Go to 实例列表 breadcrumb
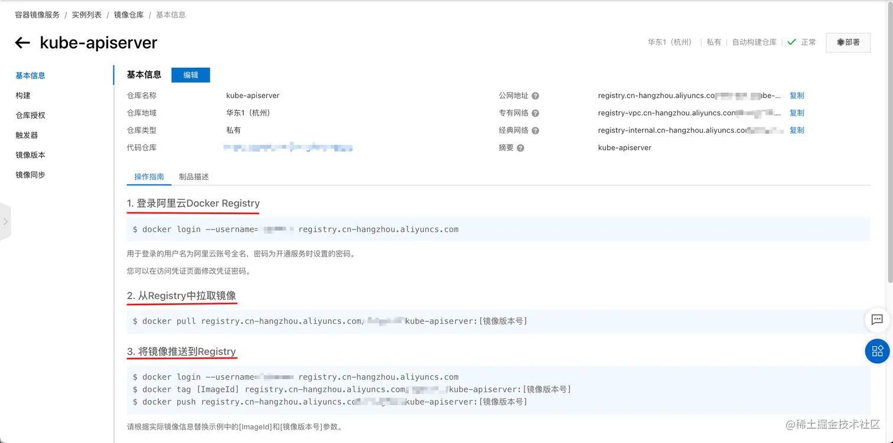 point(87,15)
